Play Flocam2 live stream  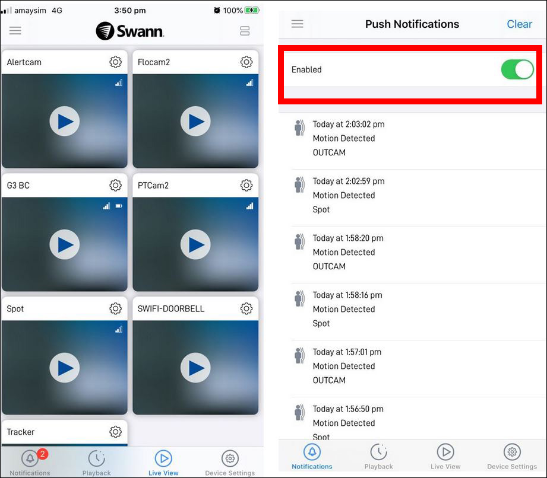pyautogui.click(x=195, y=121)
